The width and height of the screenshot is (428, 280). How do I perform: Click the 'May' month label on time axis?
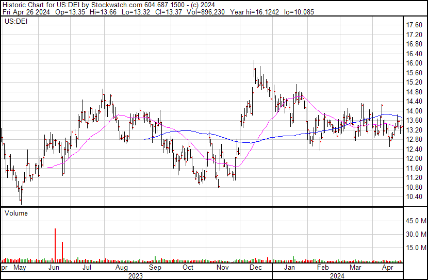coord(20,268)
